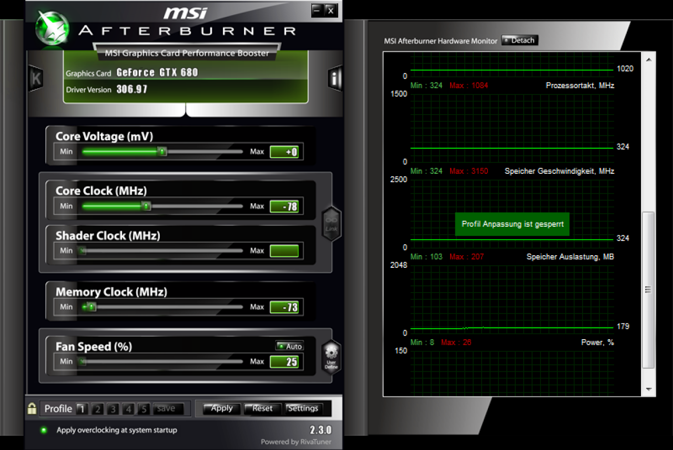Click the monitor scrollbar down arrow

point(649,390)
